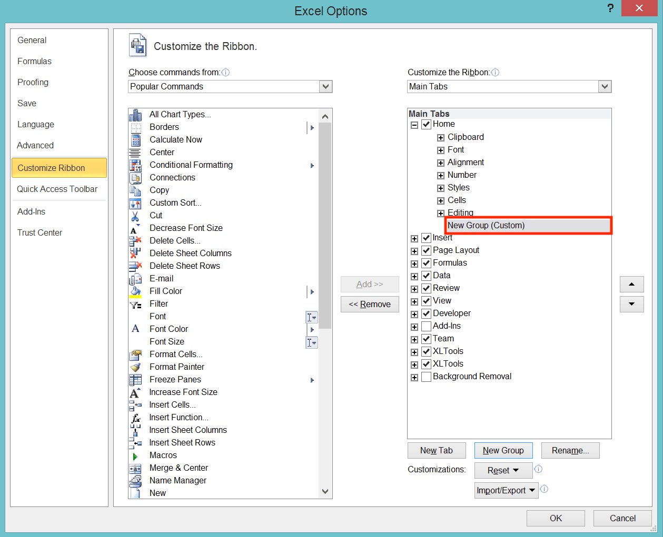
Task: Expand the Review tab node
Action: [414, 289]
